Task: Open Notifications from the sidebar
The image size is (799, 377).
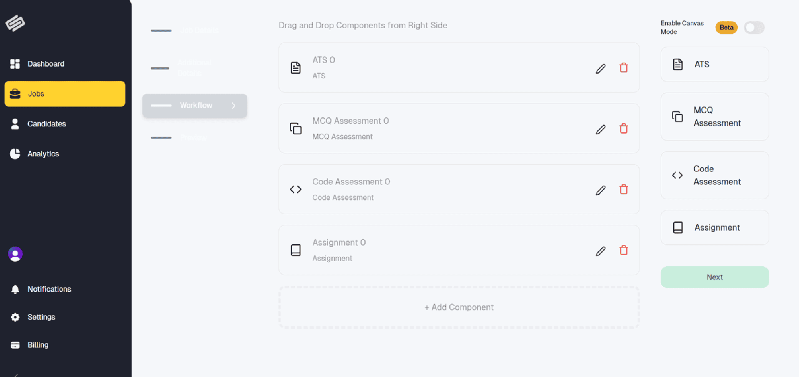Action: coord(49,289)
